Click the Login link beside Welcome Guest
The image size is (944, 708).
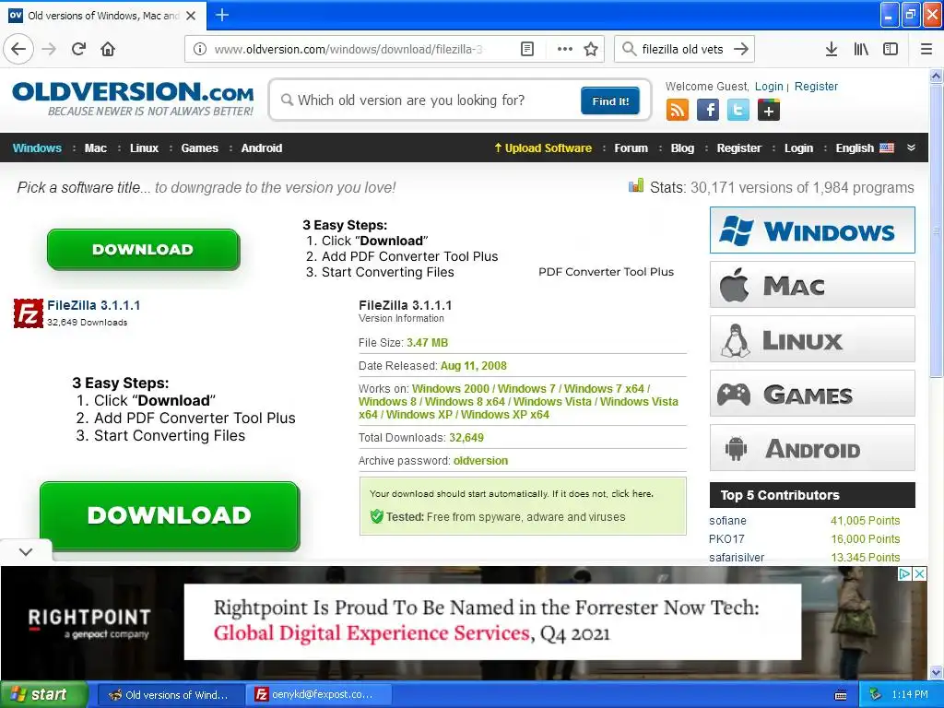click(769, 86)
